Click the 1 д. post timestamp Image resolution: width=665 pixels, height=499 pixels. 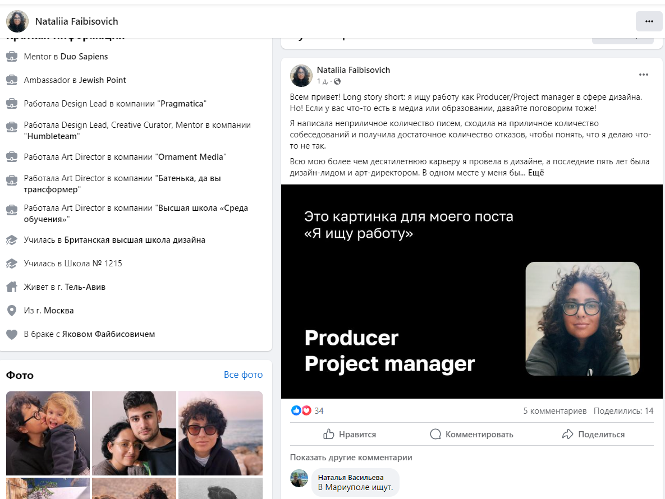322,81
